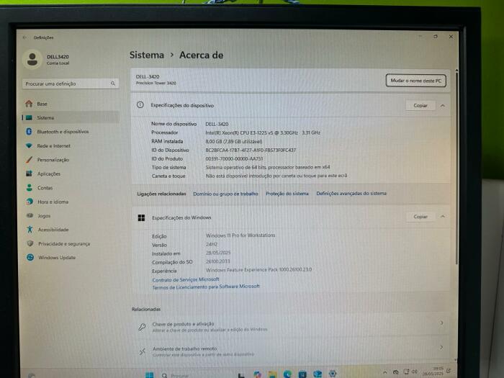The height and width of the screenshot is (378, 504).
Task: Open Copilot from the taskbar
Action: (x=257, y=374)
